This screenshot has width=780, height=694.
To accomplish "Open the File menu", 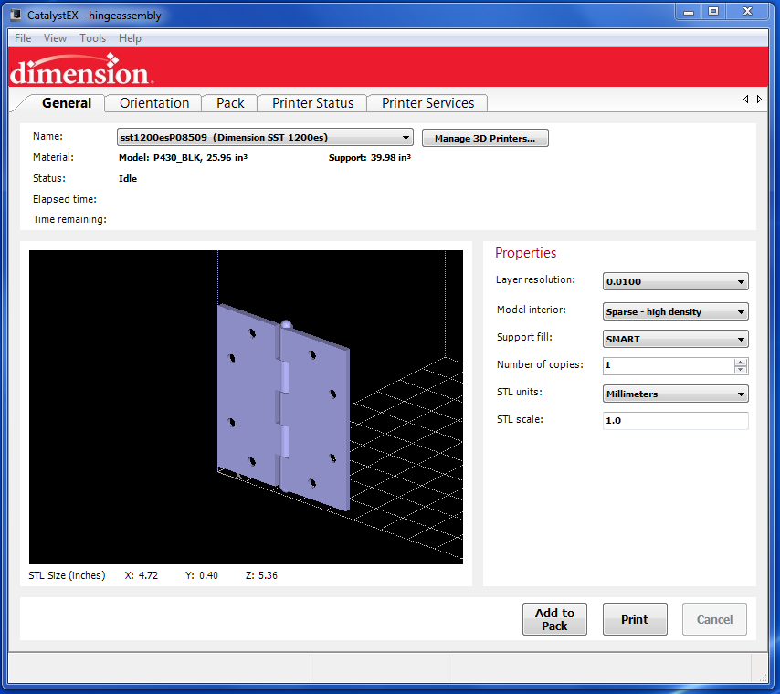I will pyautogui.click(x=23, y=38).
